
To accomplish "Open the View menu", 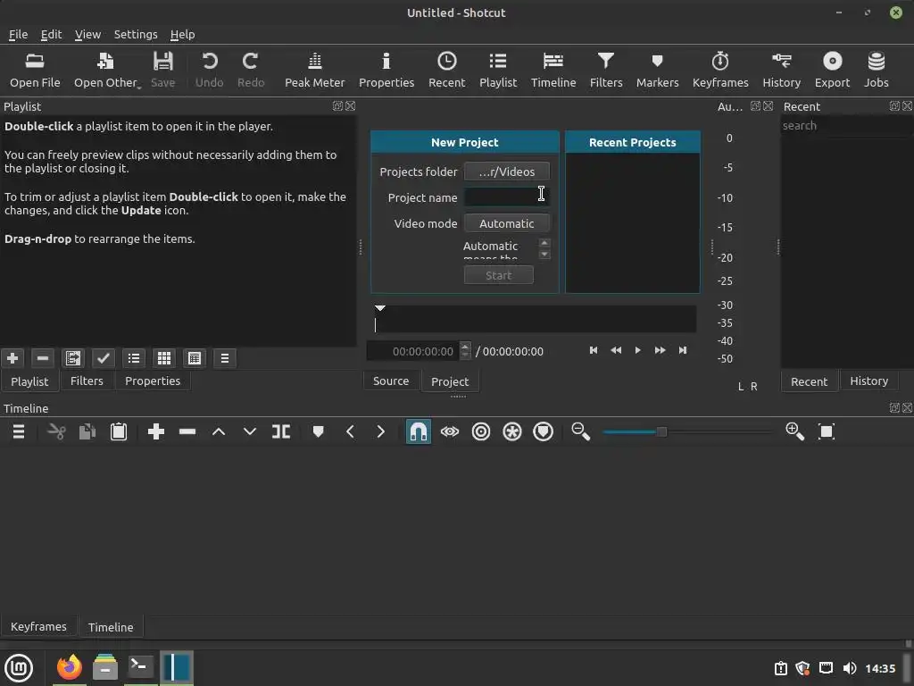I will [x=87, y=35].
